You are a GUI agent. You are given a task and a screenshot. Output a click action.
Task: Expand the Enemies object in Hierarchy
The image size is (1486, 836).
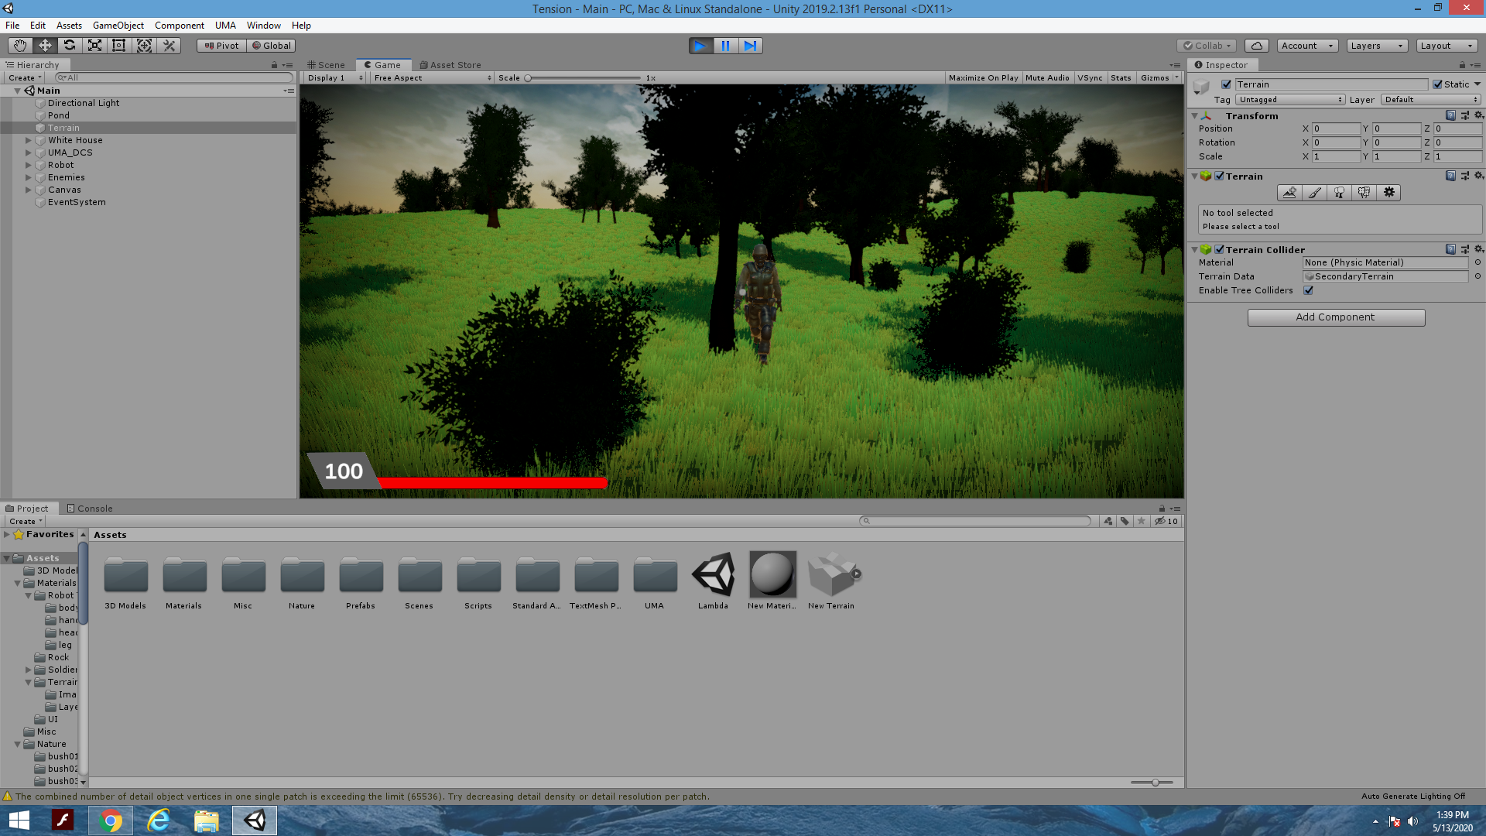click(29, 177)
